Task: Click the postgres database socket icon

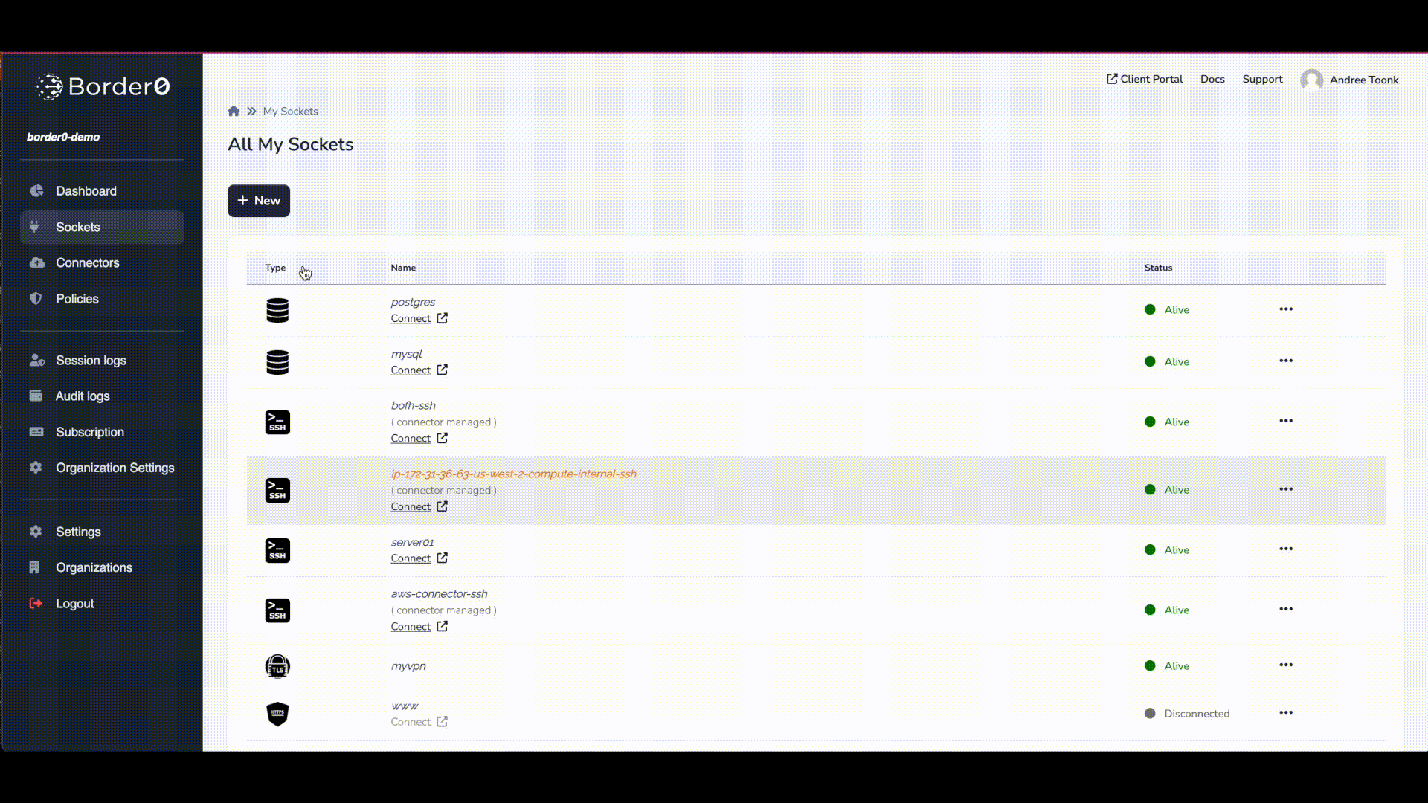Action: [277, 310]
